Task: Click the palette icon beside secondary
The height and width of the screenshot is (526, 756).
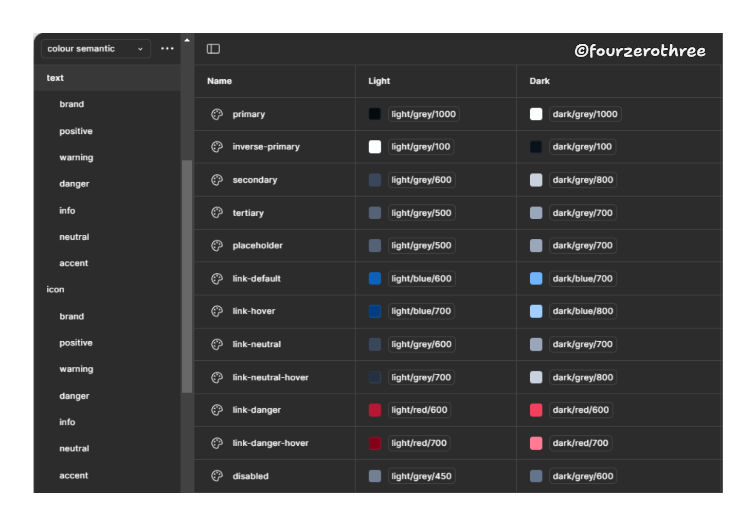Action: coord(217,180)
